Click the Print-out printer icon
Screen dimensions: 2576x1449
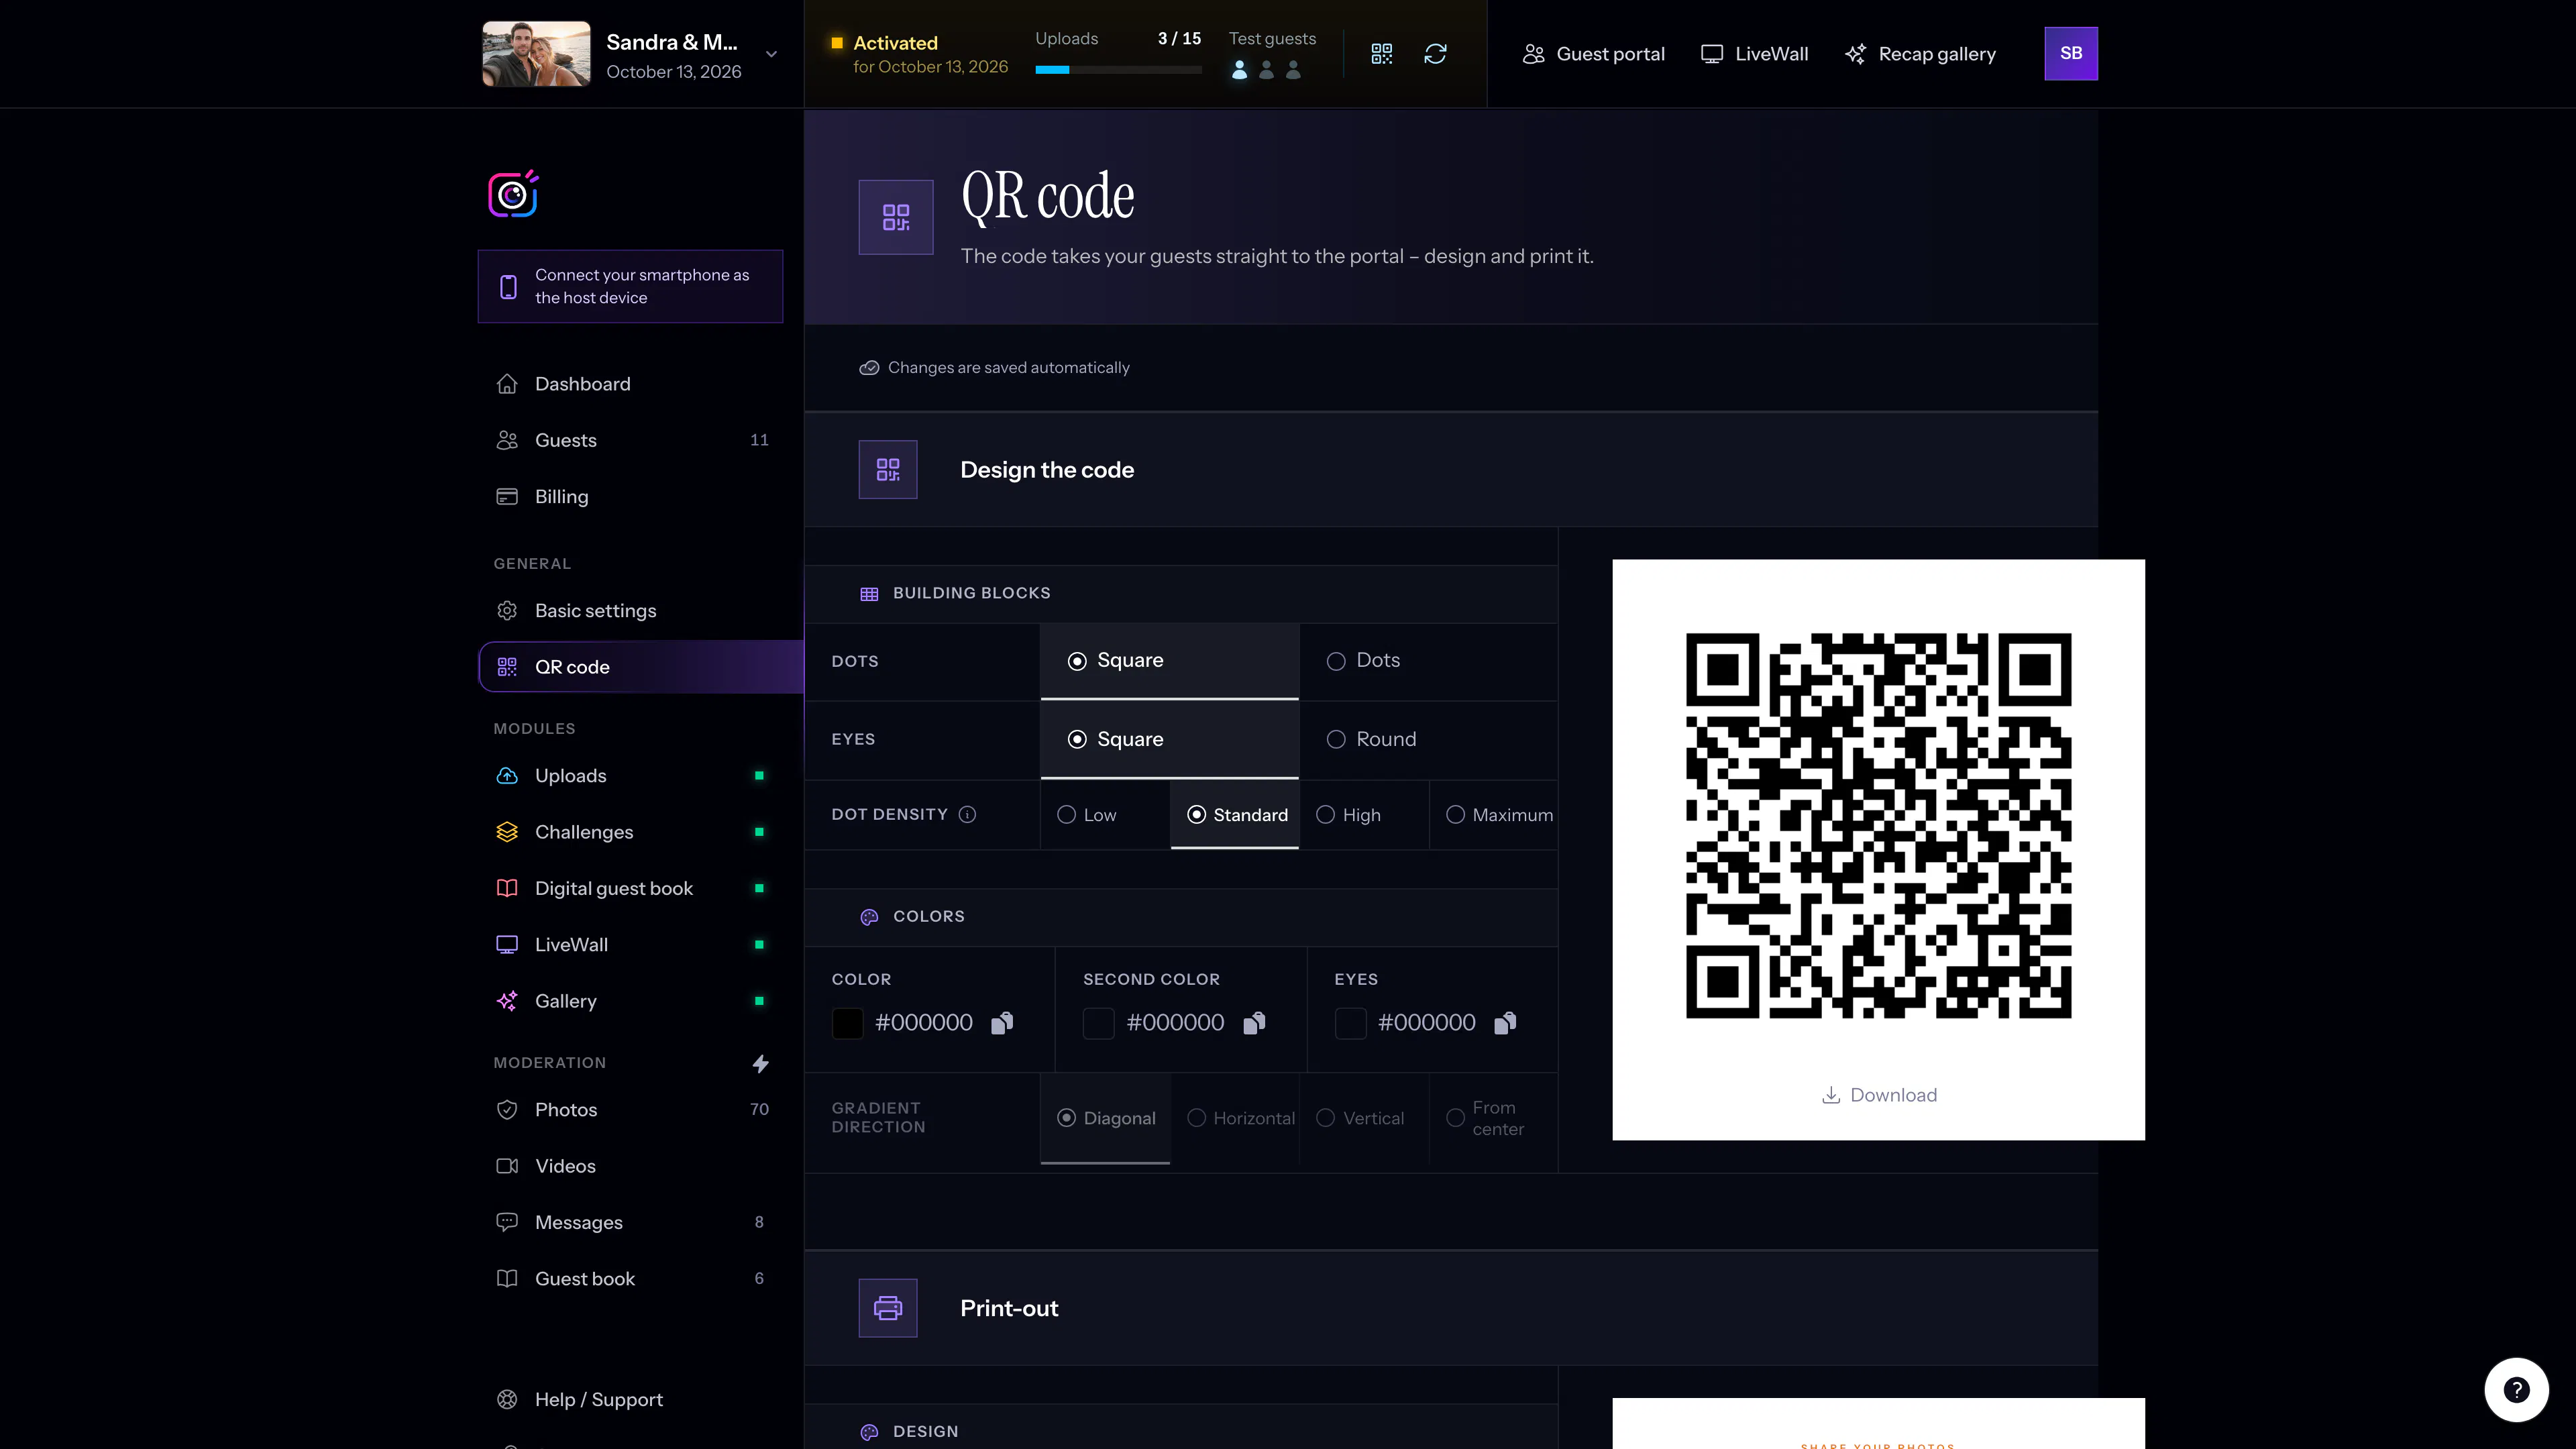pos(888,1308)
